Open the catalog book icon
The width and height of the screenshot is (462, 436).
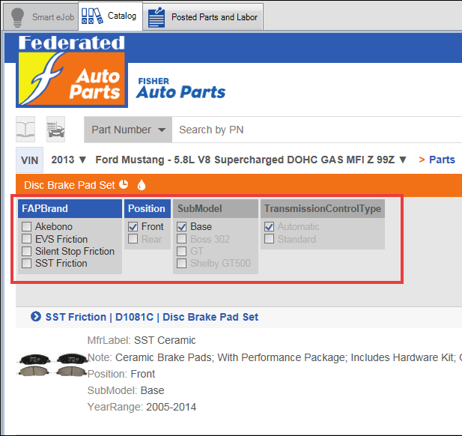pyautogui.click(x=25, y=129)
